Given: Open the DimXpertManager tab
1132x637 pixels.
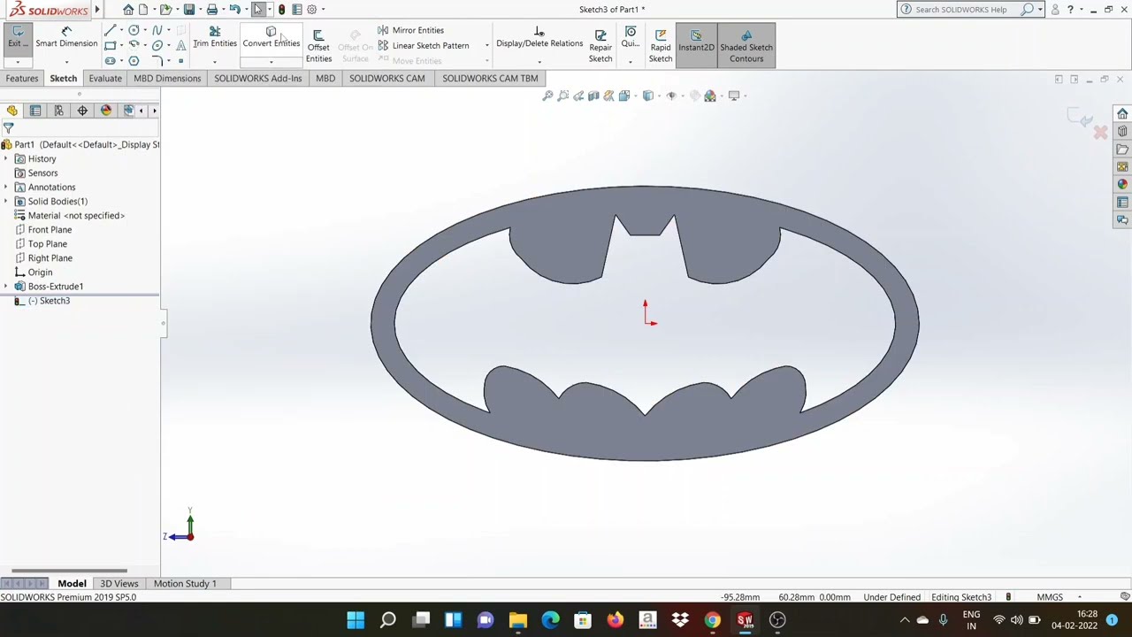Looking at the screenshot, I should point(82,111).
